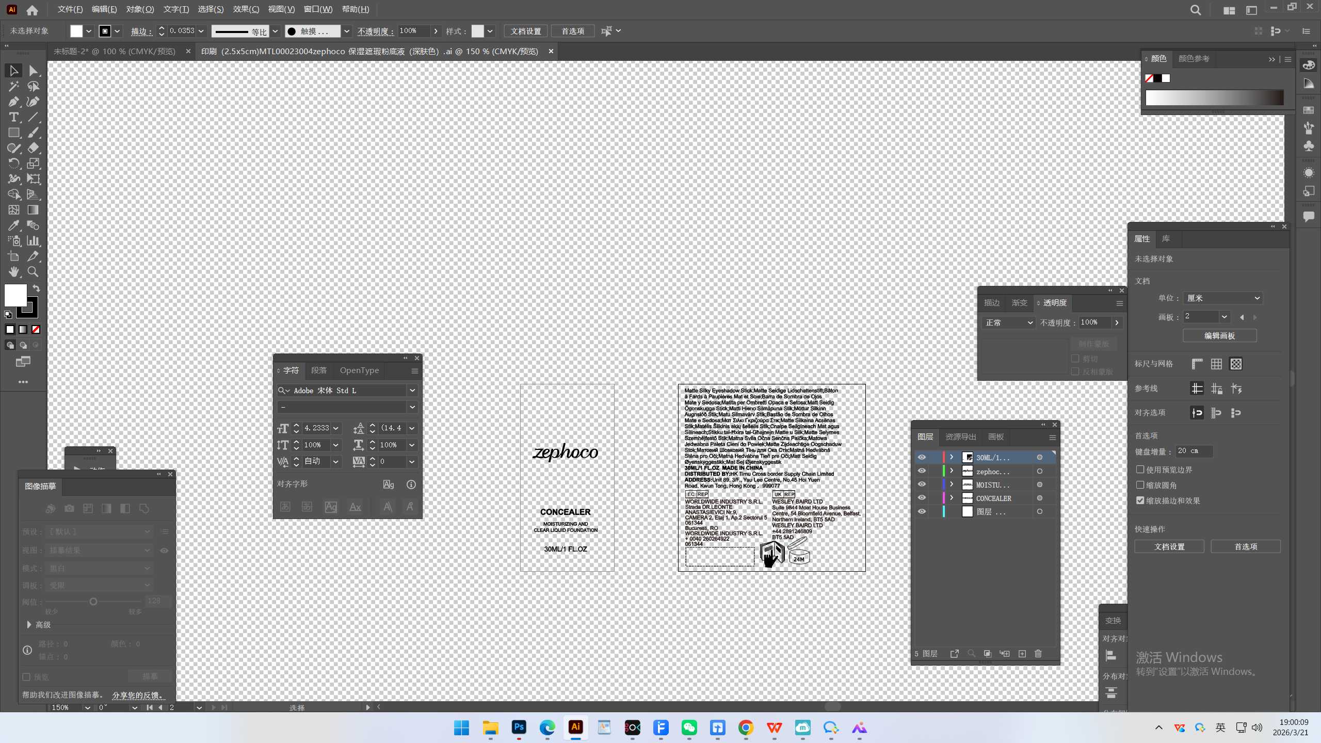Image resolution: width=1321 pixels, height=743 pixels.
Task: Select the Magic Wand tool
Action: pyautogui.click(x=14, y=86)
